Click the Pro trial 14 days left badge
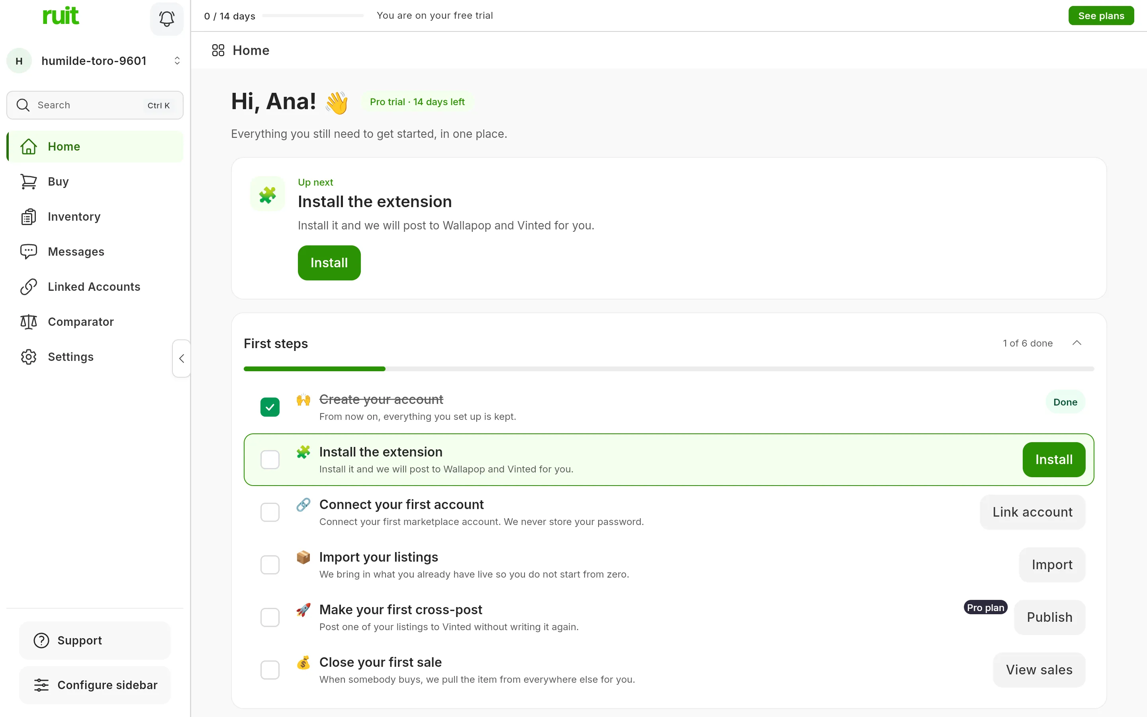1147x717 pixels. click(417, 102)
